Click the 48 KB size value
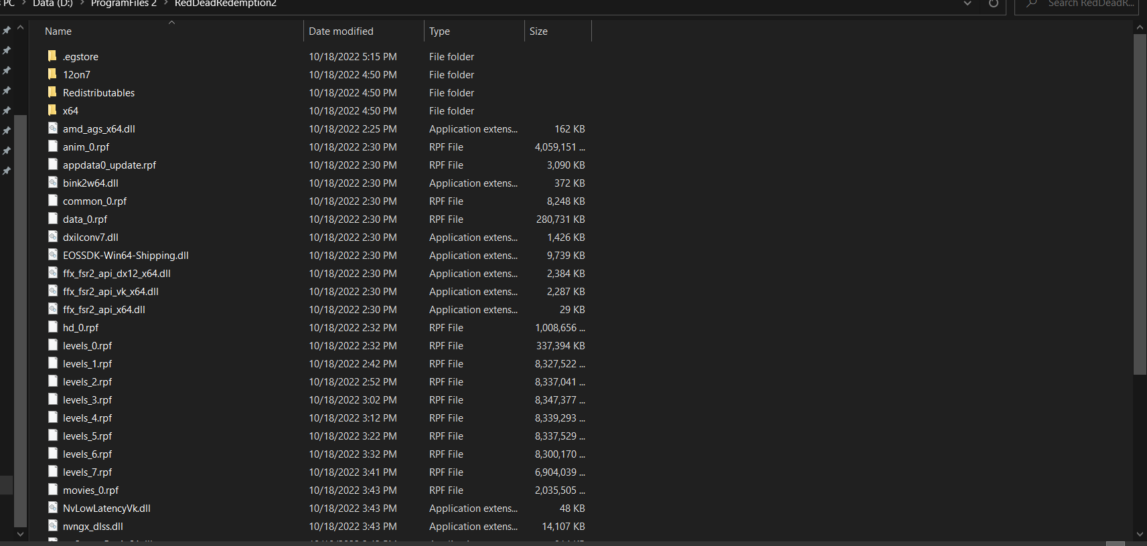The image size is (1147, 546). tap(572, 509)
